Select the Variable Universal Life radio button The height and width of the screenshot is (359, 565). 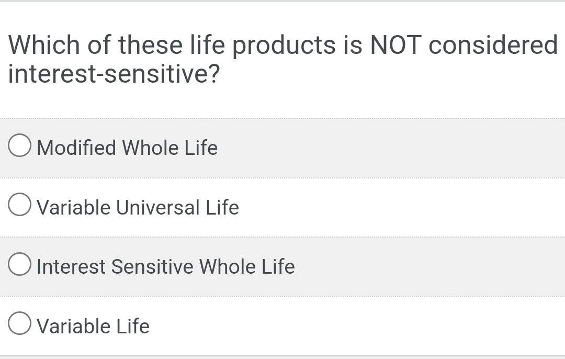pyautogui.click(x=19, y=205)
